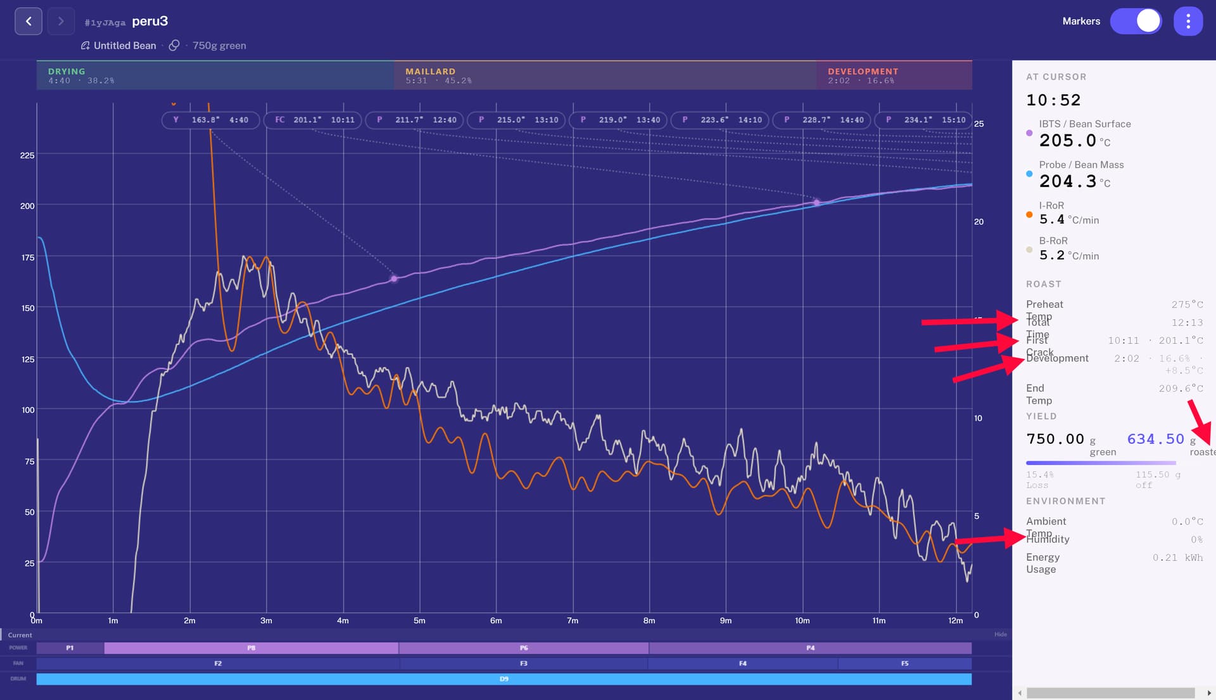Viewport: 1216px width, 700px height.
Task: Edit the 634.50 g roasted weight value
Action: click(1155, 439)
